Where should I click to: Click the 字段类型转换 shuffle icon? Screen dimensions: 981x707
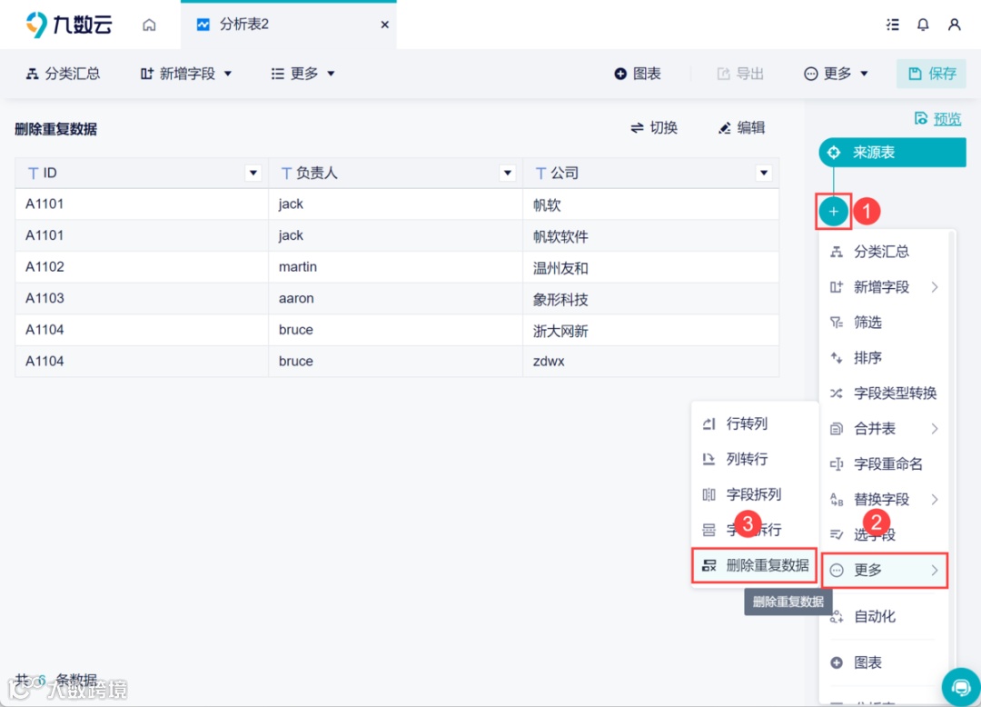click(837, 393)
